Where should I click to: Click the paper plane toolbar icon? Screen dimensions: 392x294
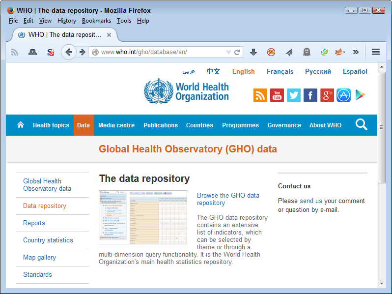click(289, 52)
